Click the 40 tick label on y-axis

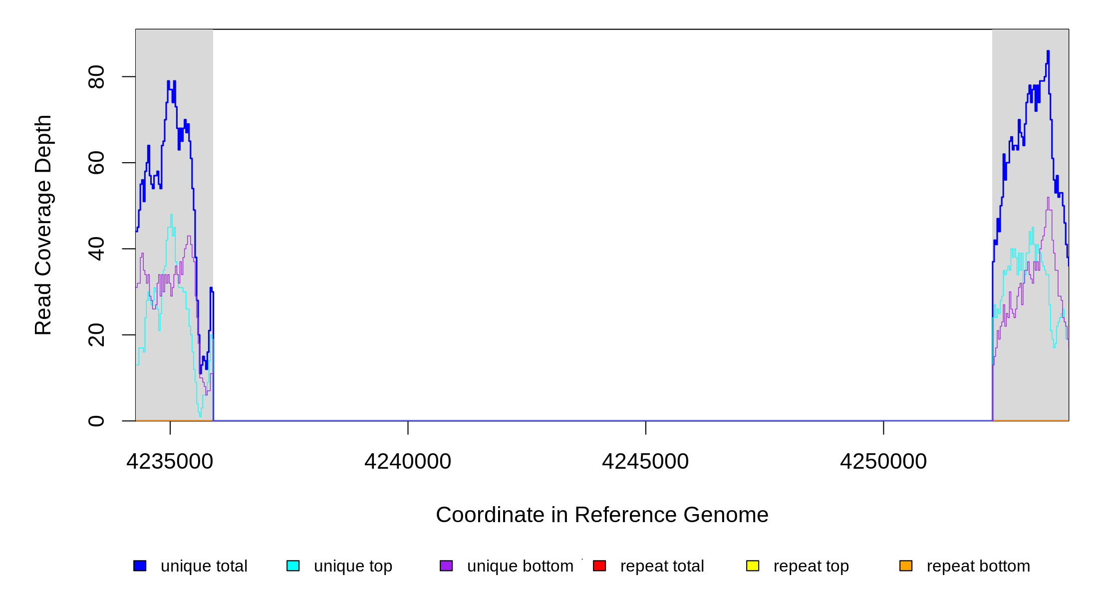click(96, 249)
